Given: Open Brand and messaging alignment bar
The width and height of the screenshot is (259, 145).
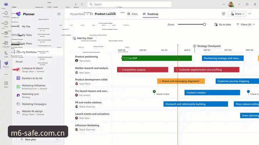Looking at the screenshot, I should tap(181, 81).
